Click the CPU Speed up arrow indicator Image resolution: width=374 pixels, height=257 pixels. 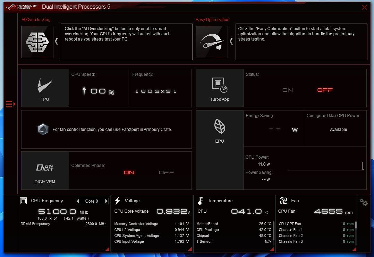[x=84, y=91]
